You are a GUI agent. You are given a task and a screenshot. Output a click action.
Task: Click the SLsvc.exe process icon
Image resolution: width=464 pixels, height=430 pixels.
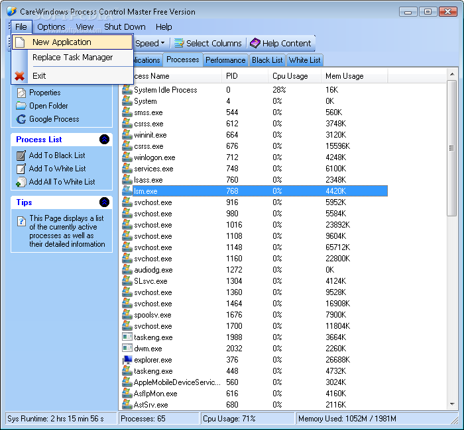pyautogui.click(x=127, y=281)
